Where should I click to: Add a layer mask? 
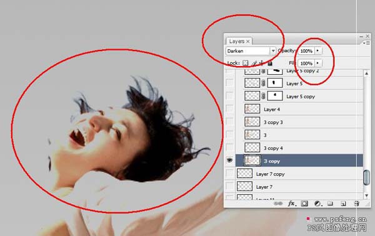[304, 204]
